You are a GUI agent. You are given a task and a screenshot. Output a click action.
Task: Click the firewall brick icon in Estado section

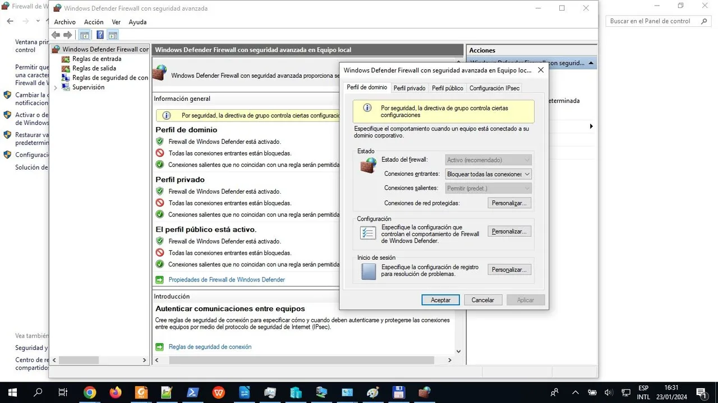tap(368, 165)
